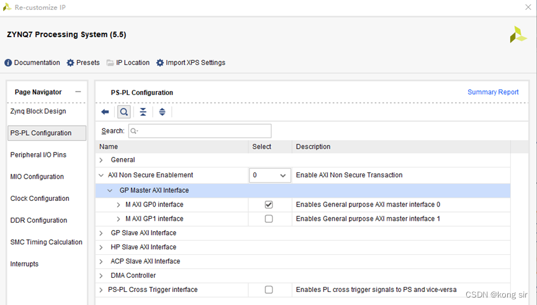The height and width of the screenshot is (305, 537).
Task: Toggle the search magnifier toolbar icon
Action: (124, 112)
